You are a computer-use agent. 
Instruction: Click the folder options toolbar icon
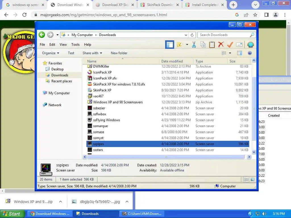click(179, 45)
